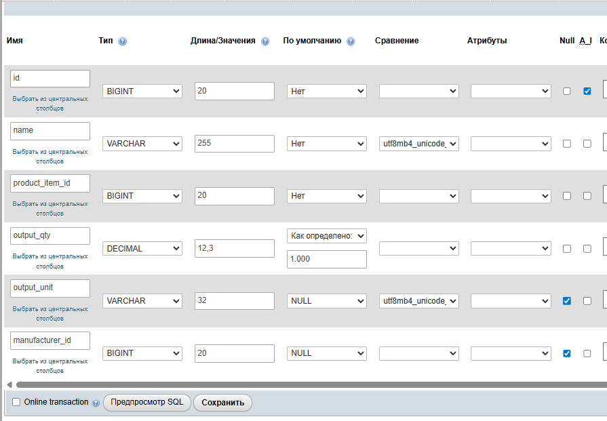The image size is (607, 421).
Task: Click help icon beside Online transaction
Action: pos(96,403)
